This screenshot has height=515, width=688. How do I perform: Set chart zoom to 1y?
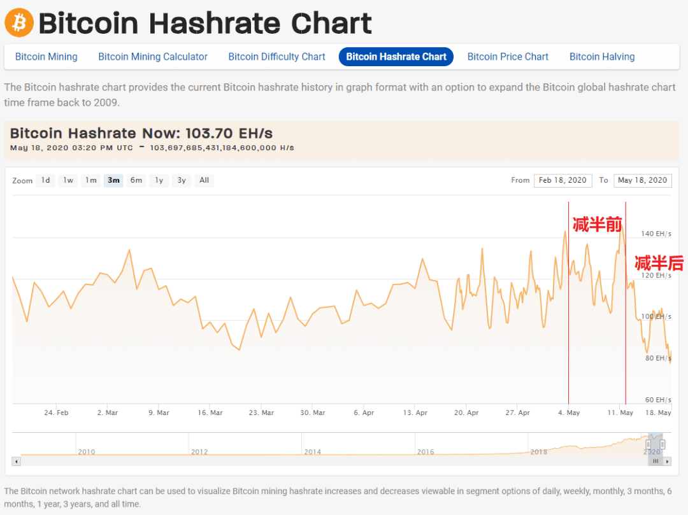pyautogui.click(x=159, y=180)
